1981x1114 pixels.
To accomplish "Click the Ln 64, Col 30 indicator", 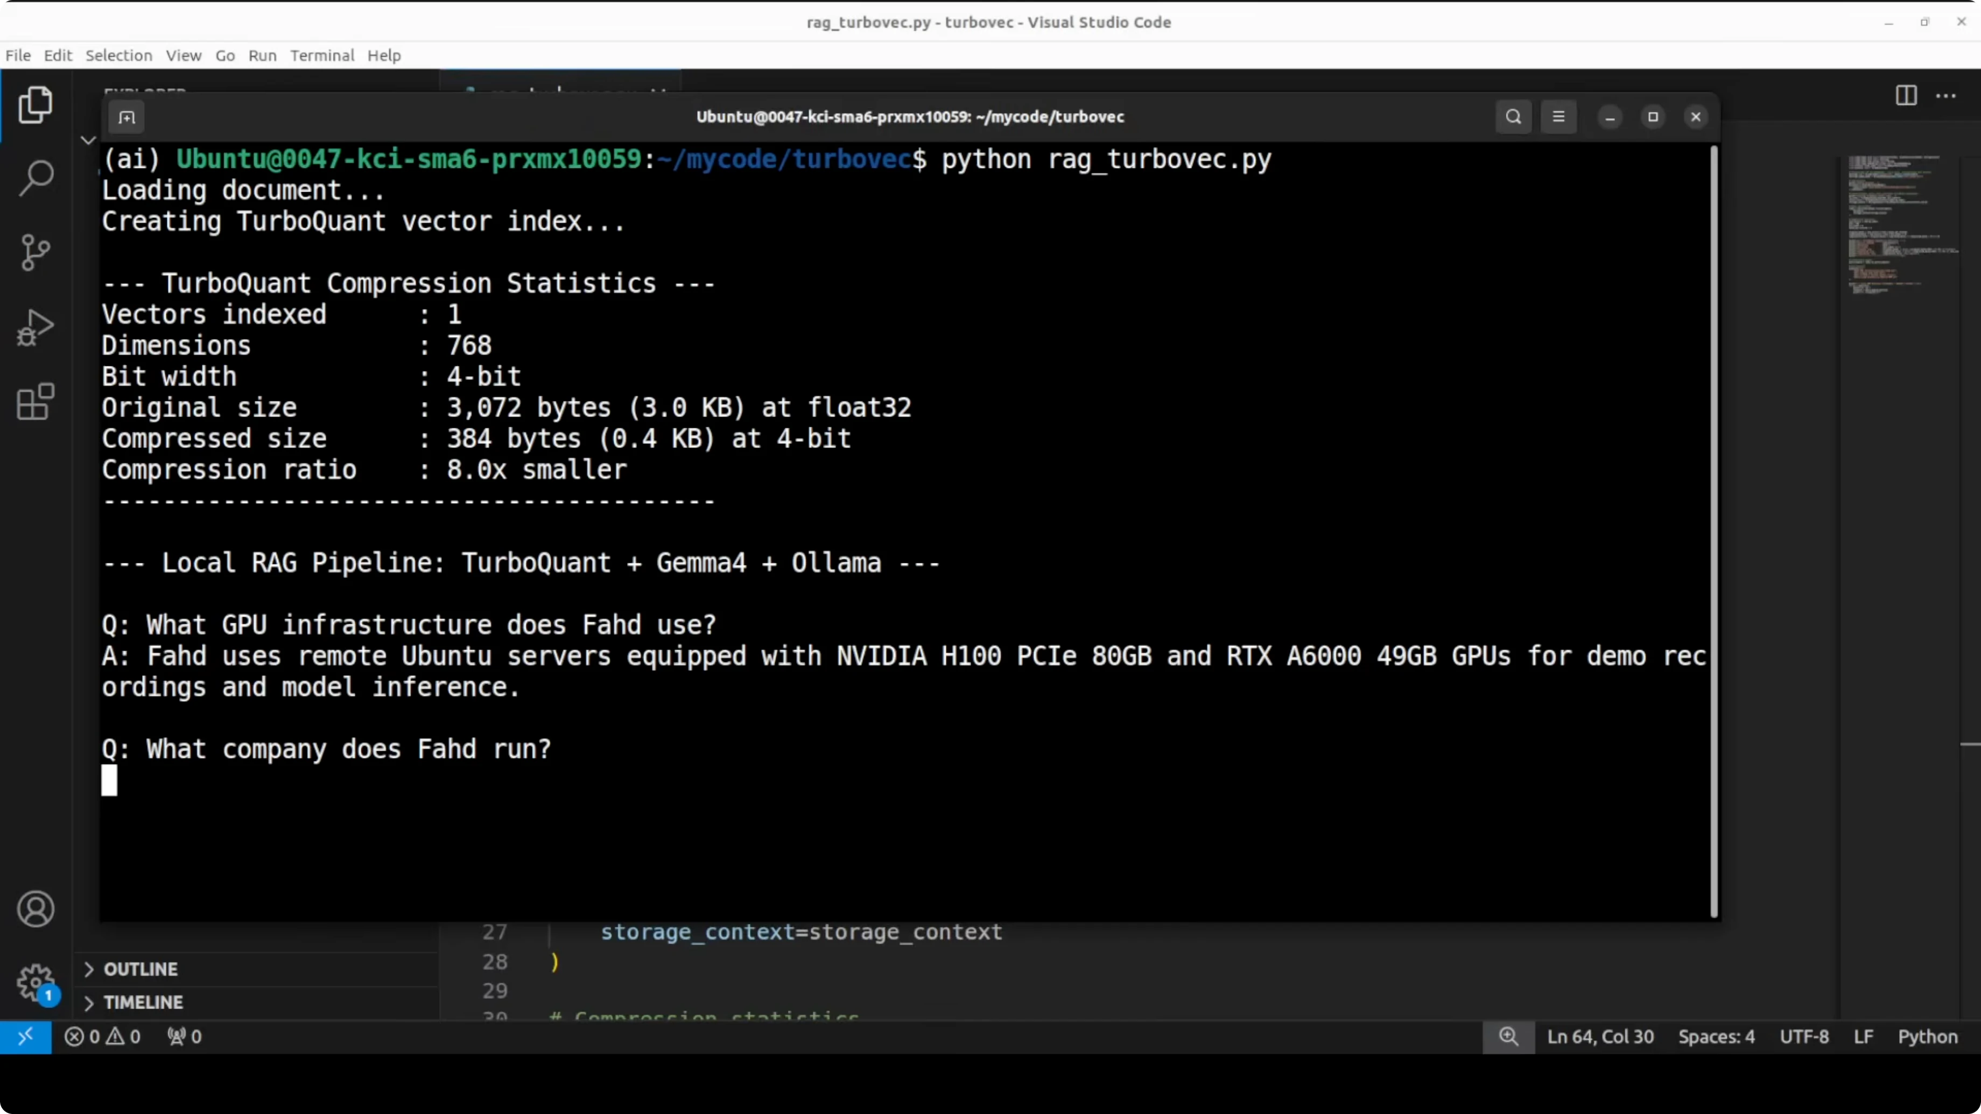I will 1599,1037.
